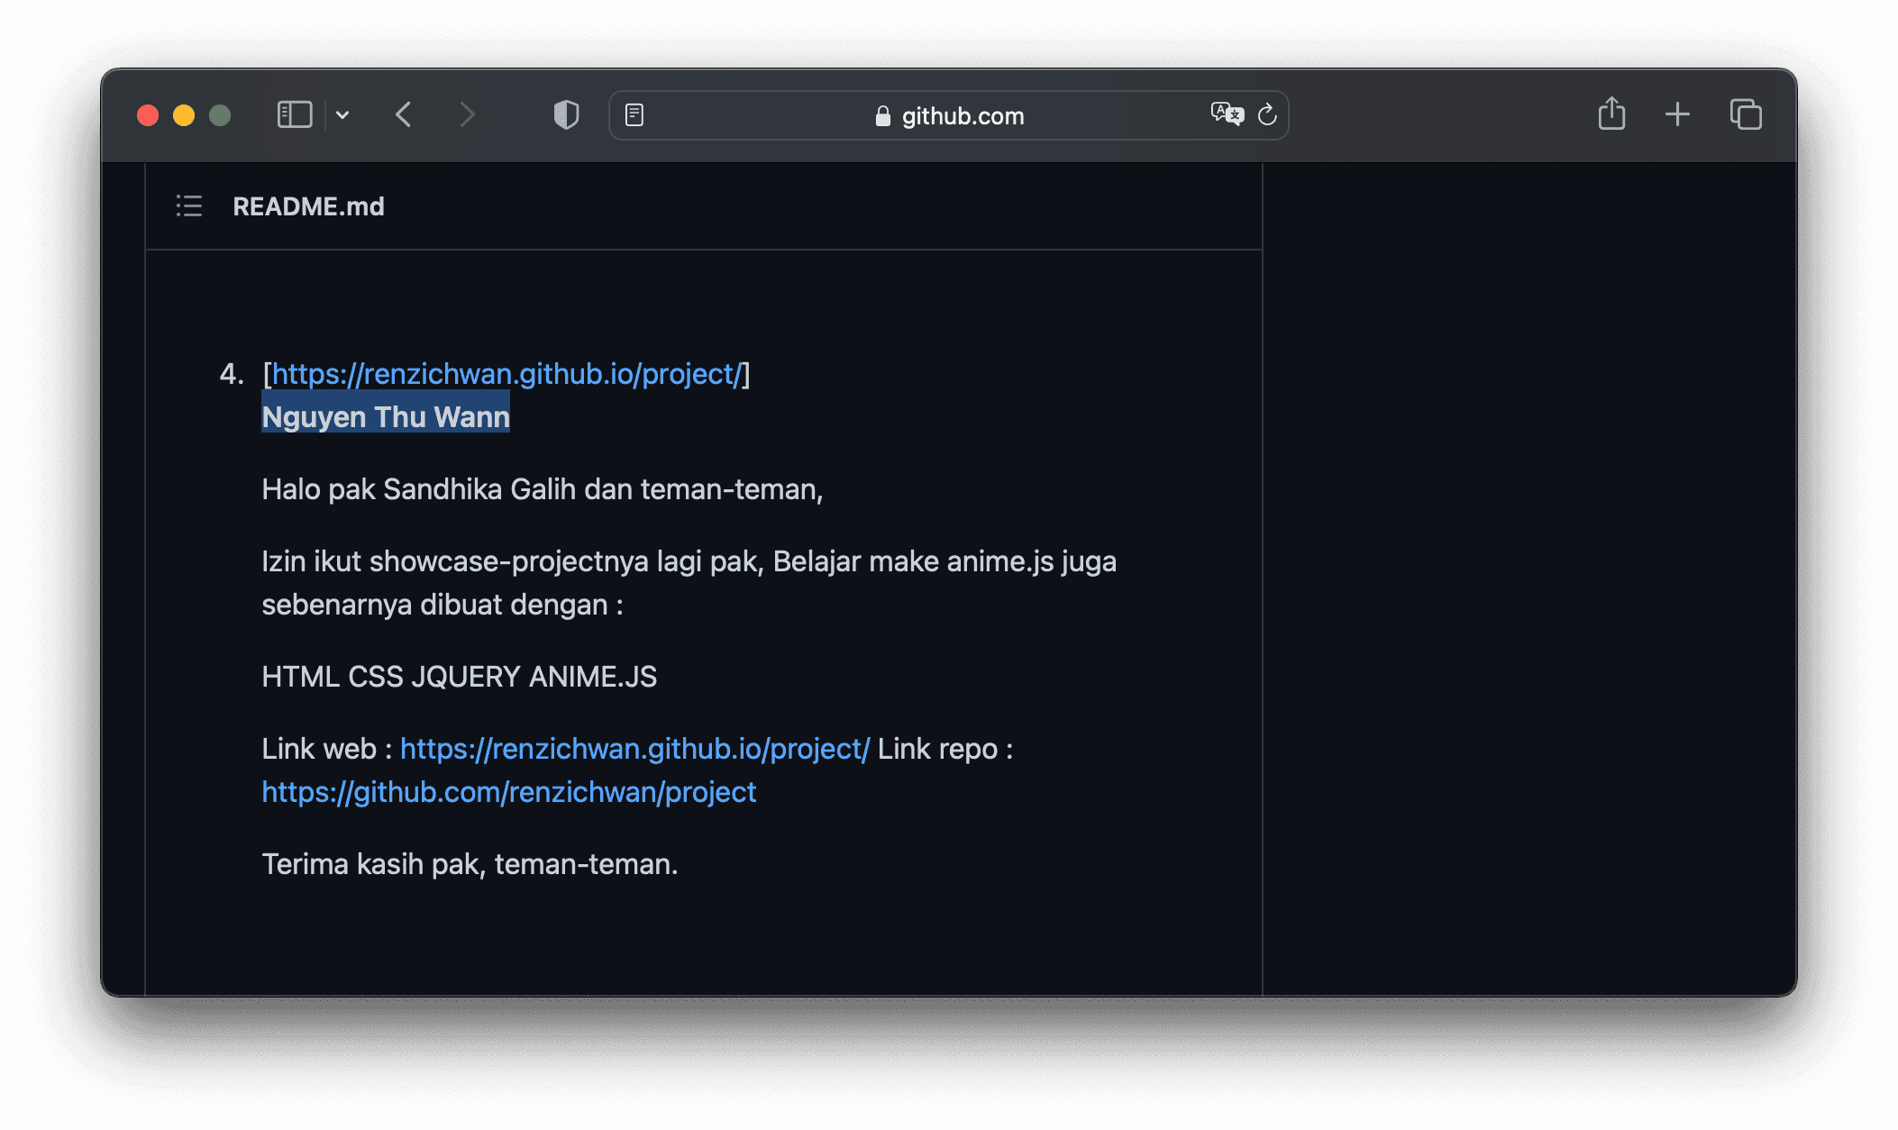The image size is (1898, 1130).
Task: Open the page translation icon
Action: (1227, 114)
